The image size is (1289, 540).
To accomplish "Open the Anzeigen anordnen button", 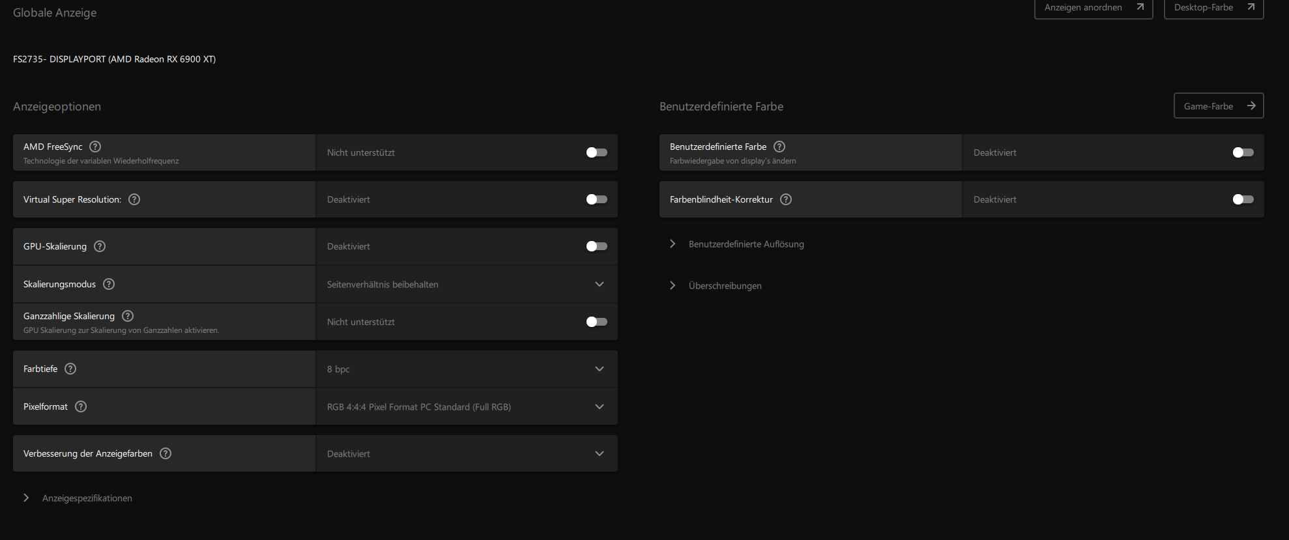I will (1093, 8).
